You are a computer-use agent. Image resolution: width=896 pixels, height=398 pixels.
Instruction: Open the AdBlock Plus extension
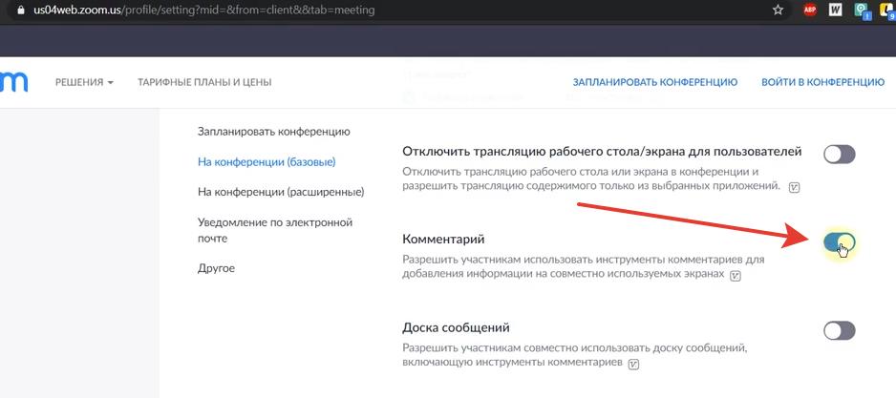coord(809,10)
